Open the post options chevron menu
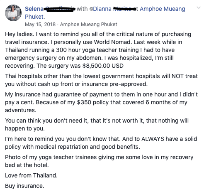 (199, 8)
